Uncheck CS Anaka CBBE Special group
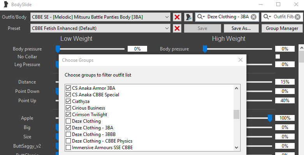Screen dimensions: 304x155 point(68,95)
